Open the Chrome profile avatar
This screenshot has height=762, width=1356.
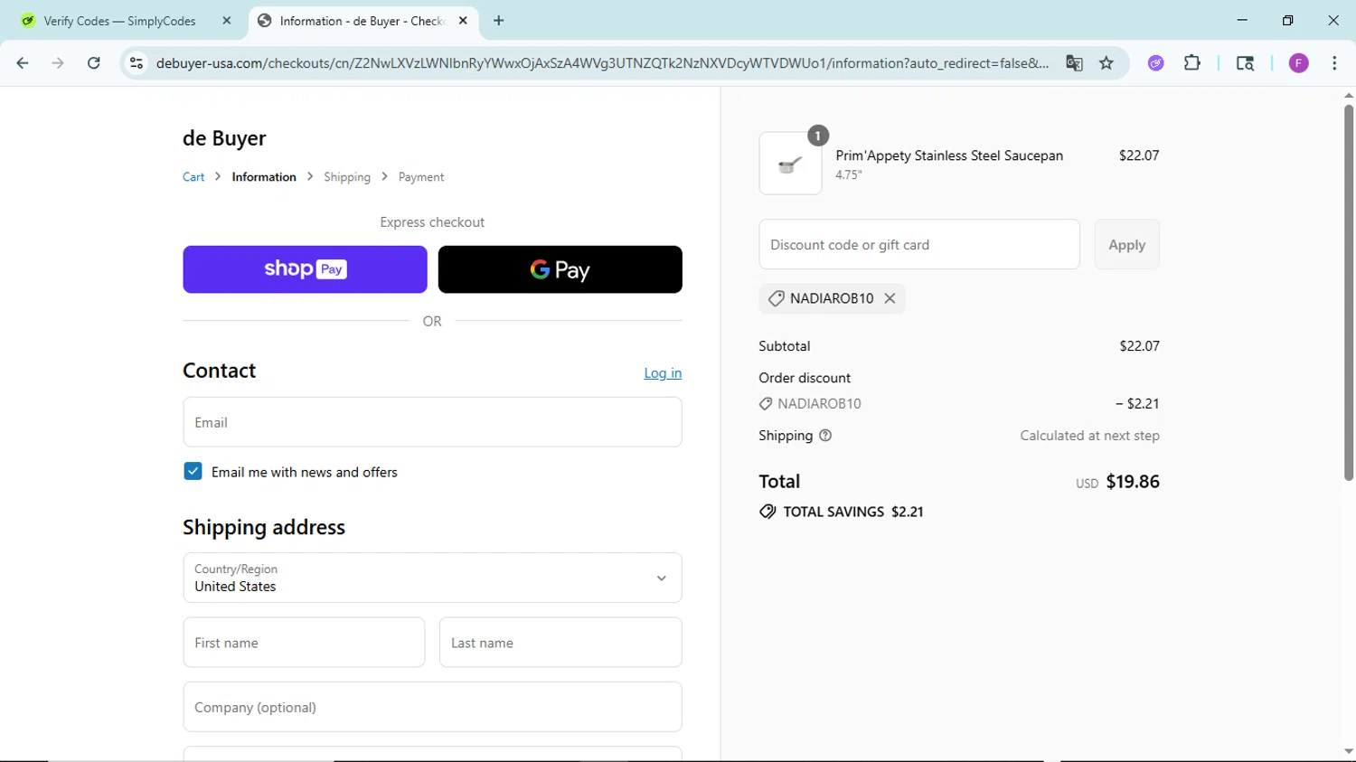click(1299, 63)
